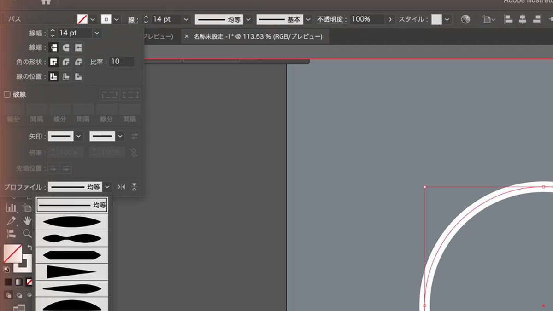This screenshot has width=553, height=311.
Task: Open the Recolor Artwork color wheel
Action: 465,19
